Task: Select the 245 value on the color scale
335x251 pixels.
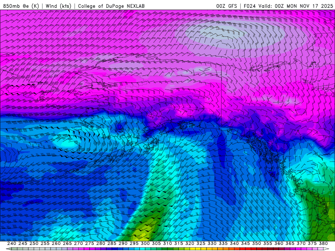Action: 23,243
